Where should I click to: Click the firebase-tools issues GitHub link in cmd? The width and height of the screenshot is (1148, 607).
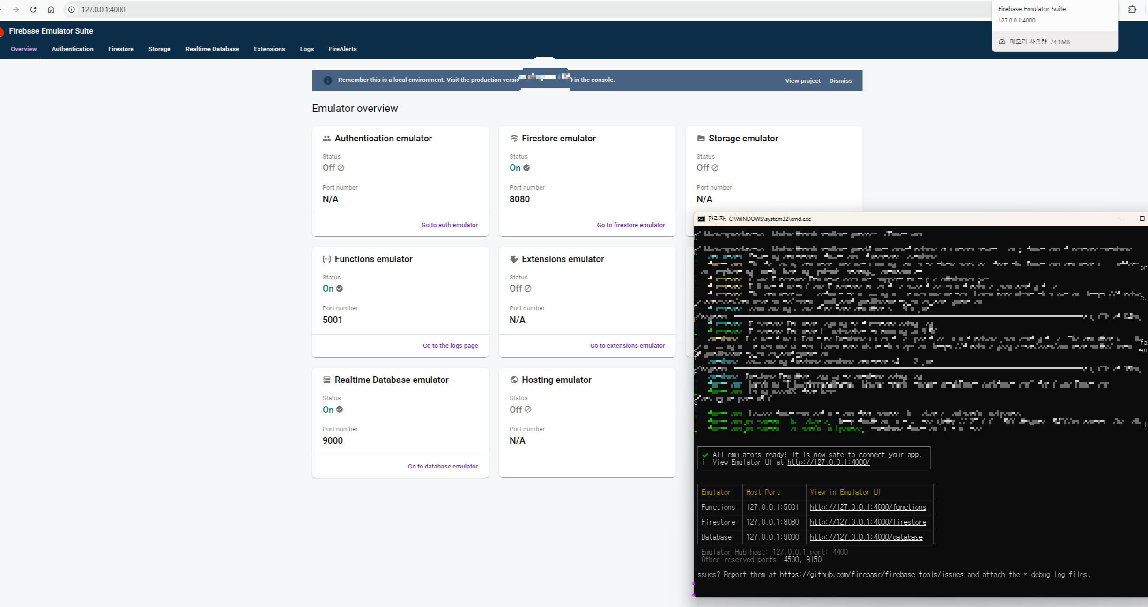871,574
